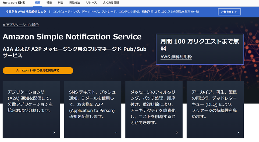Viewport: 259px width, 142px height.
Task: Open the アプリケーション間 (A2A) 通知 card
Action: pyautogui.click(x=31, y=109)
